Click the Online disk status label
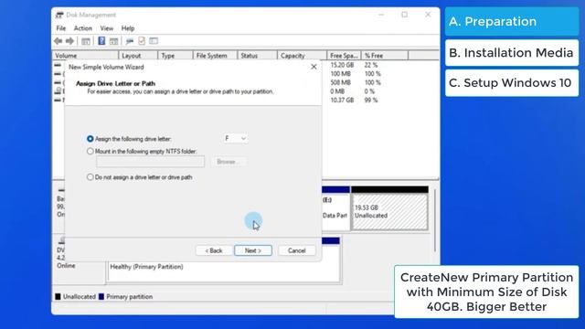This screenshot has height=329, width=585. coord(66,266)
